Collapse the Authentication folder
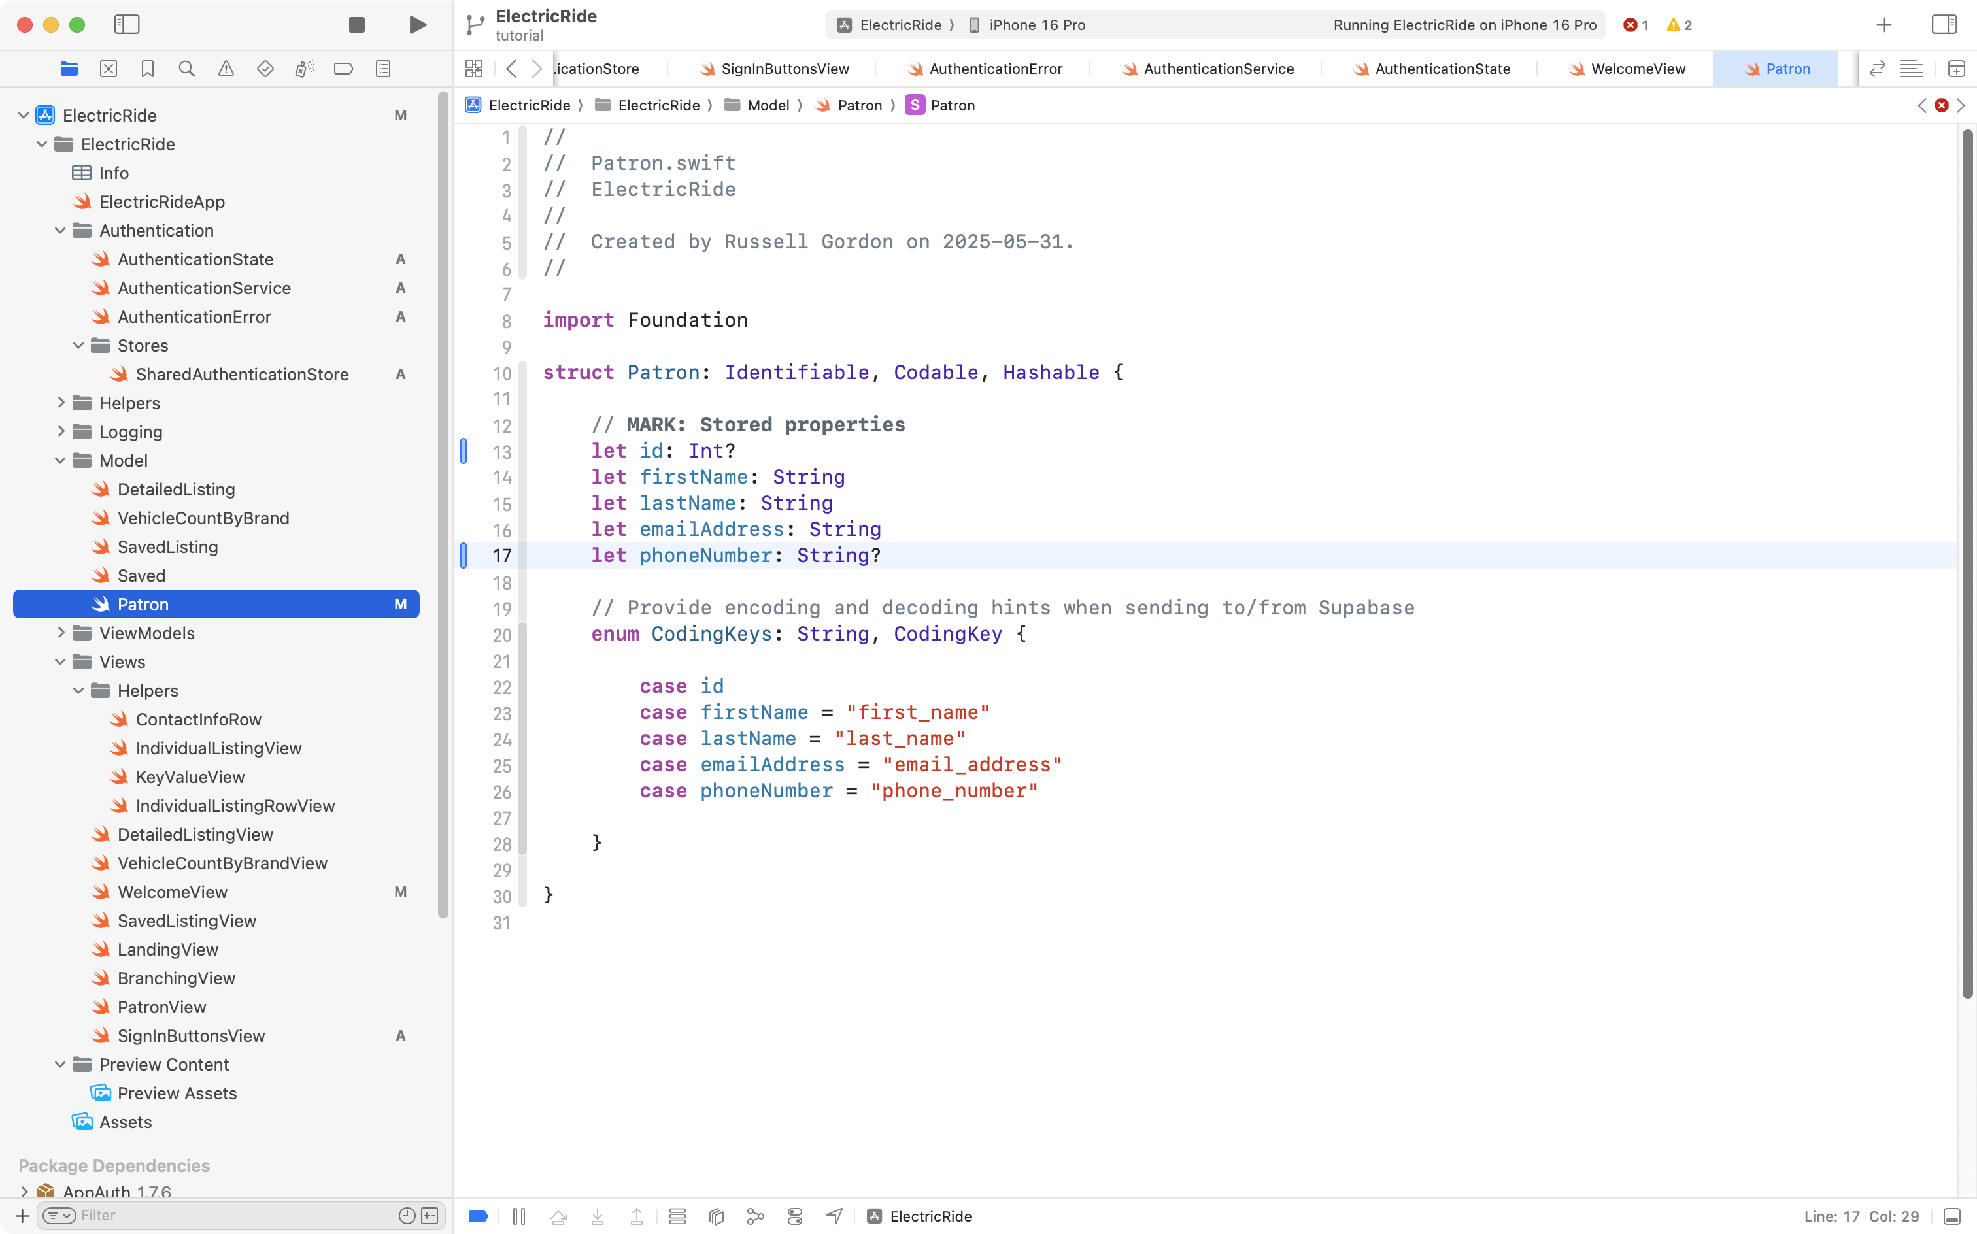Screen dimensions: 1977x1234 [60, 230]
